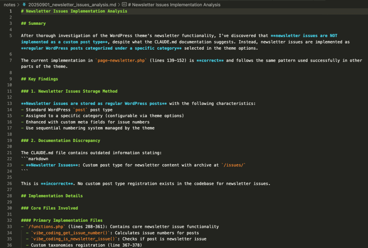Click line number 1 in the gutter

(x=10, y=11)
